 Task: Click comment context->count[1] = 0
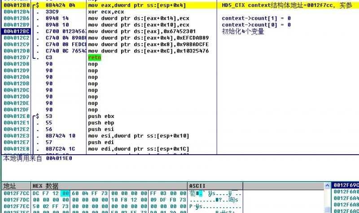(x=256, y=18)
